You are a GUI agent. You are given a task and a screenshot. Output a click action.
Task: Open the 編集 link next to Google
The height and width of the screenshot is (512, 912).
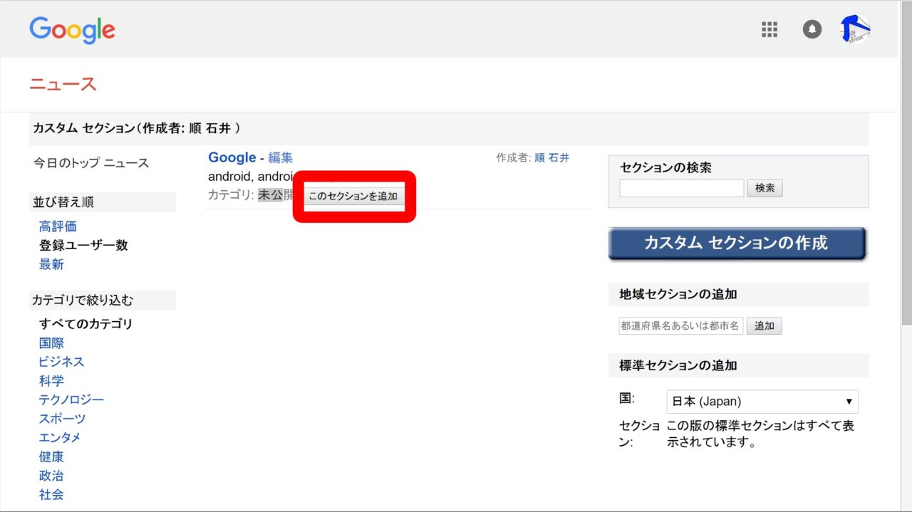[x=280, y=158]
